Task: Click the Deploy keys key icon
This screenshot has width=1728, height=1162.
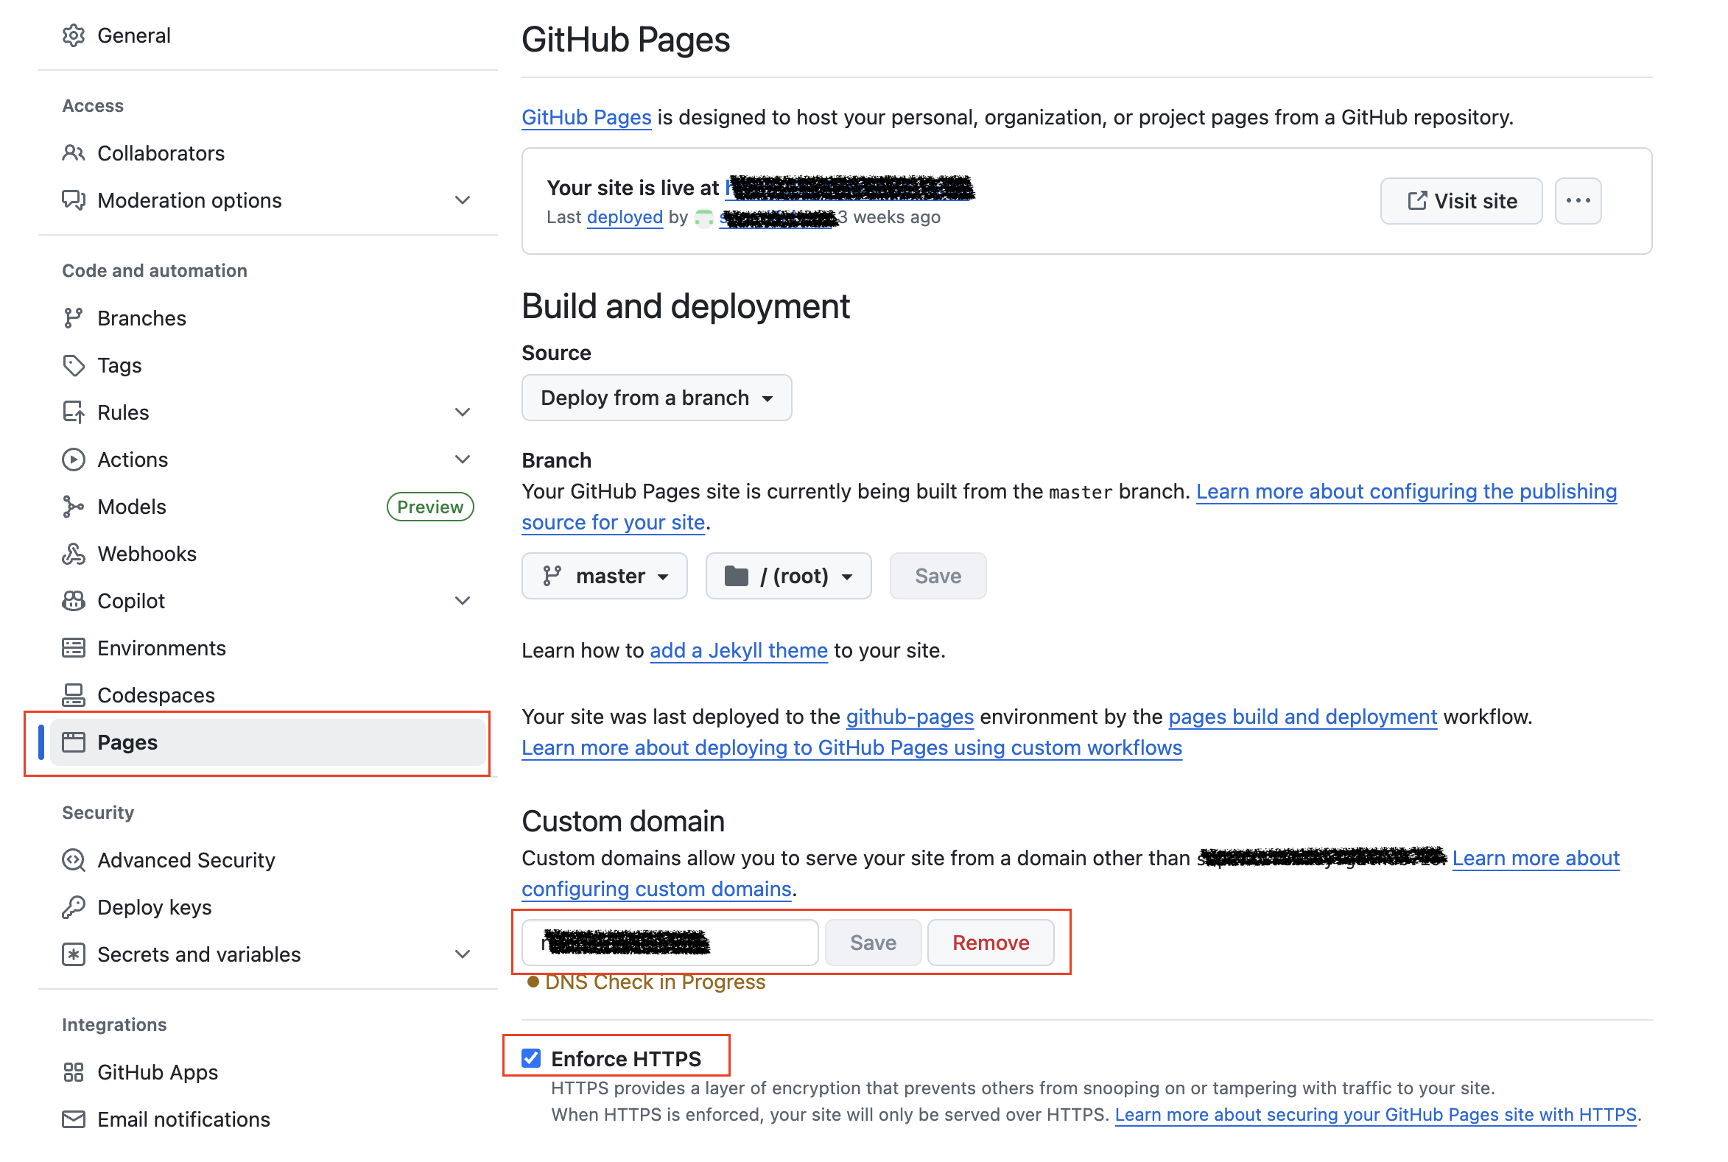Action: point(74,908)
